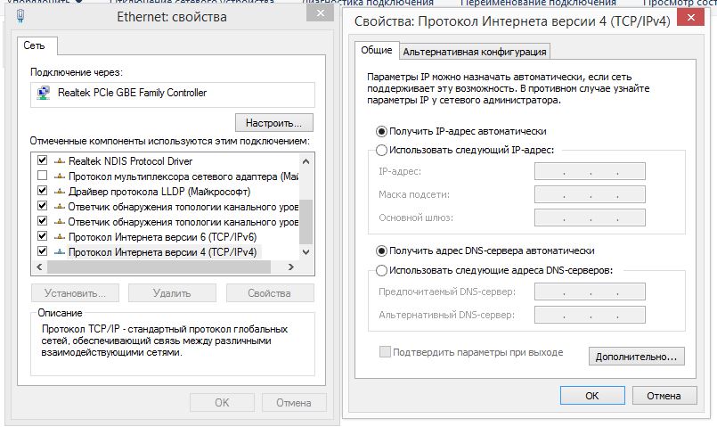Viewport: 717px width, 427px height.
Task: Click the component list scroll up arrow
Action: 306,161
